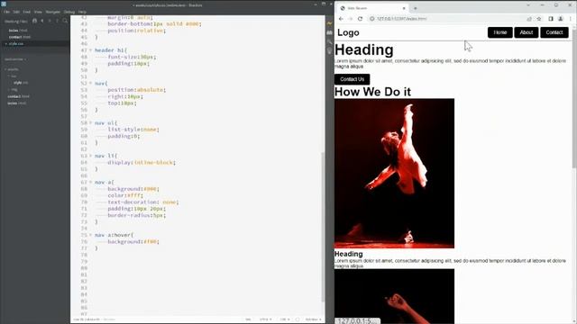Viewport: 577px width, 324px height.
Task: Open Spaces indentation setting in status bar
Action: click(x=313, y=319)
